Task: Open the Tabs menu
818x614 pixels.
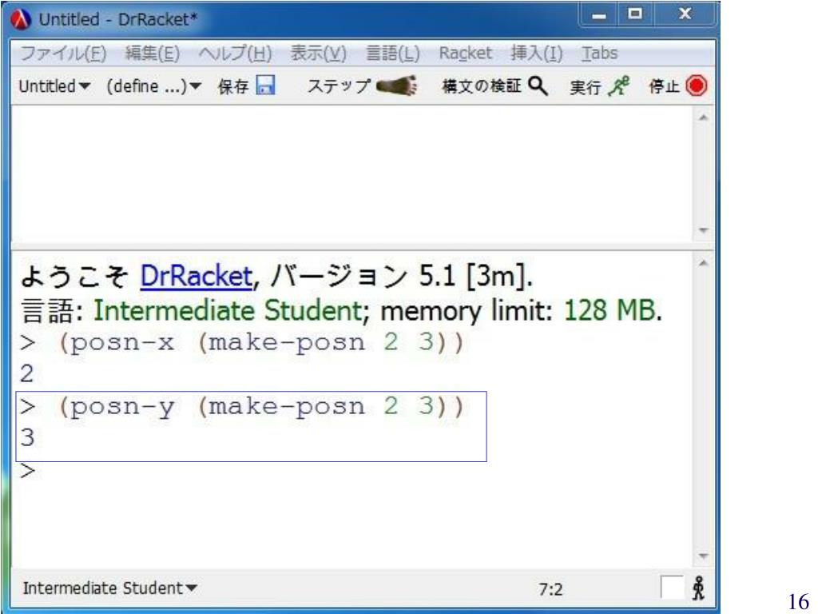Action: pos(599,54)
